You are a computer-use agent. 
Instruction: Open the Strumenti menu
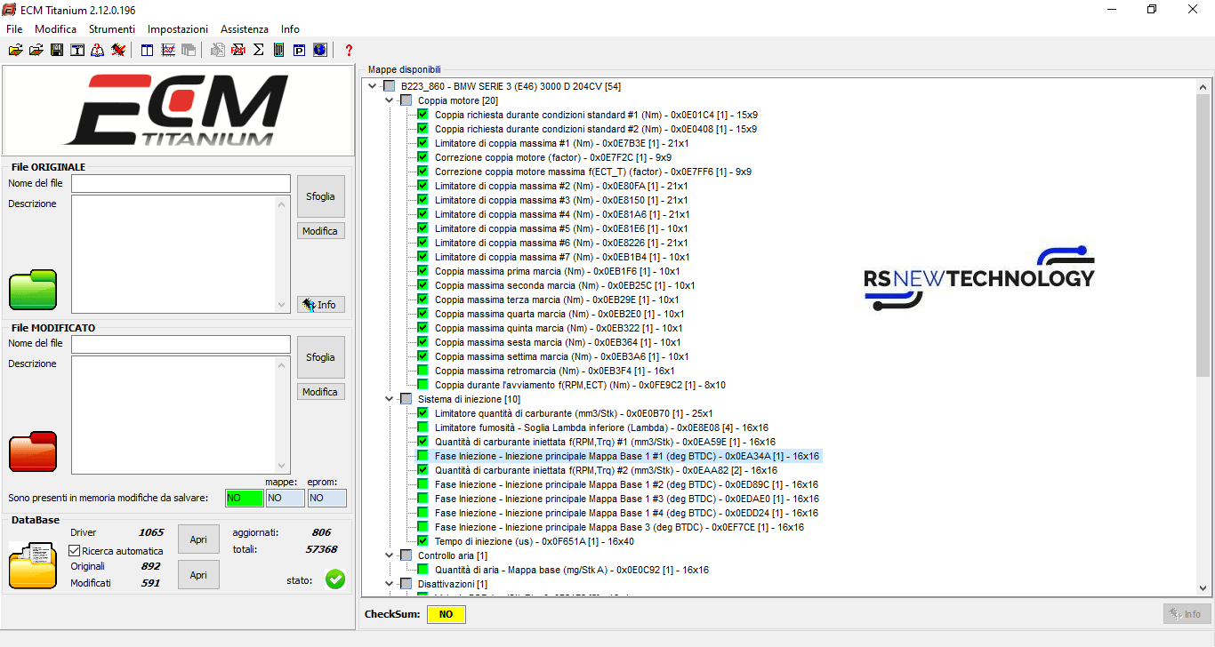click(112, 29)
